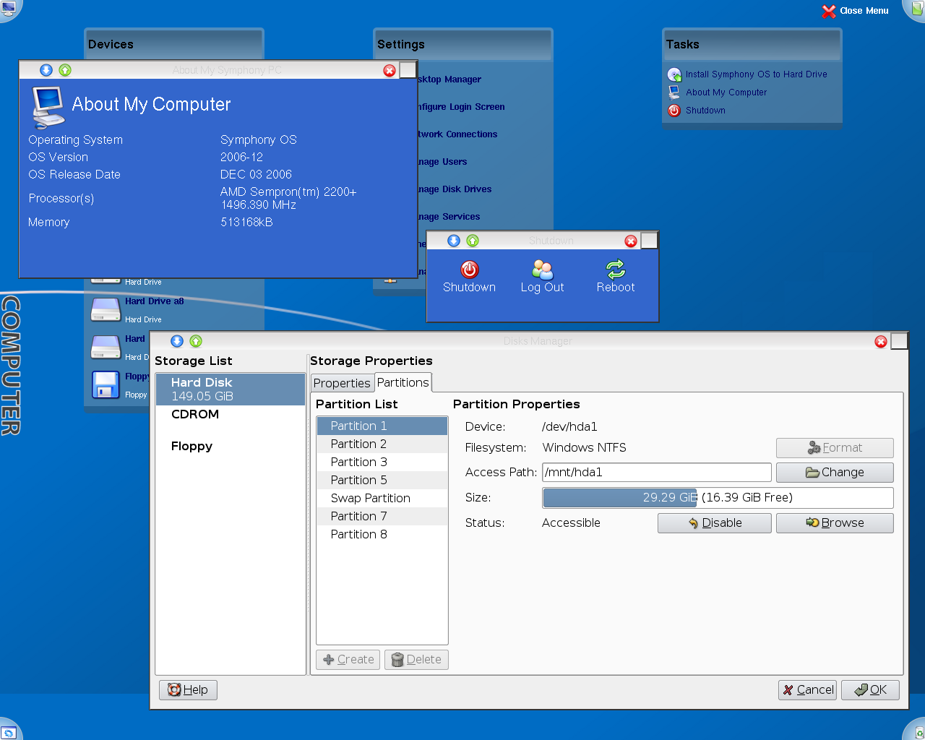Screen dimensions: 925x740
Task: Click the red power icon in Tasks panel
Action: [674, 111]
